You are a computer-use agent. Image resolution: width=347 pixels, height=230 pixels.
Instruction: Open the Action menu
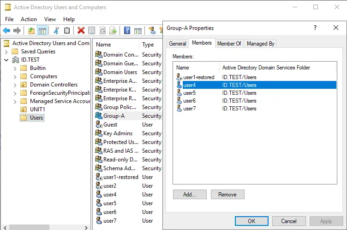pyautogui.click(x=29, y=19)
